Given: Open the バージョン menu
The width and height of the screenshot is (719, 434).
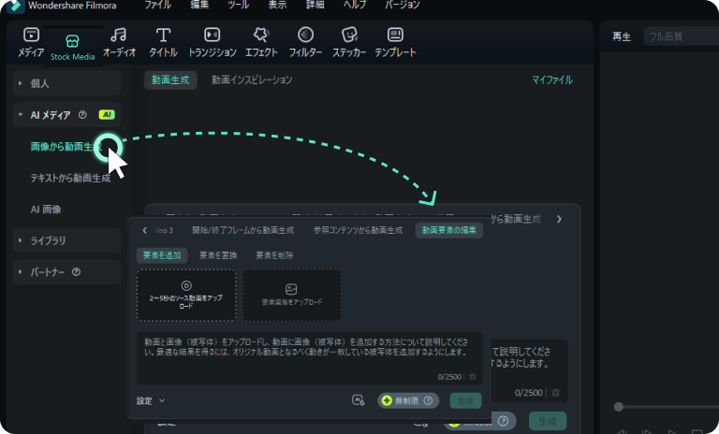Looking at the screenshot, I should 403,5.
